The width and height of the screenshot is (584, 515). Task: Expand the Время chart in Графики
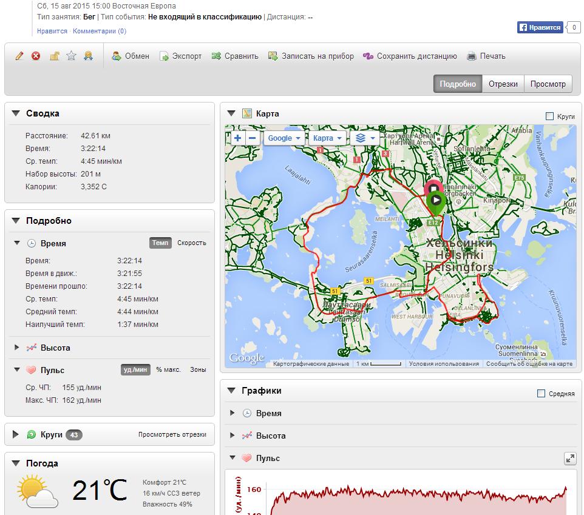point(232,413)
